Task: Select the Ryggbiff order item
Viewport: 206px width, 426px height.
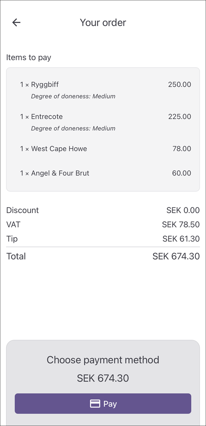Action: pyautogui.click(x=45, y=85)
